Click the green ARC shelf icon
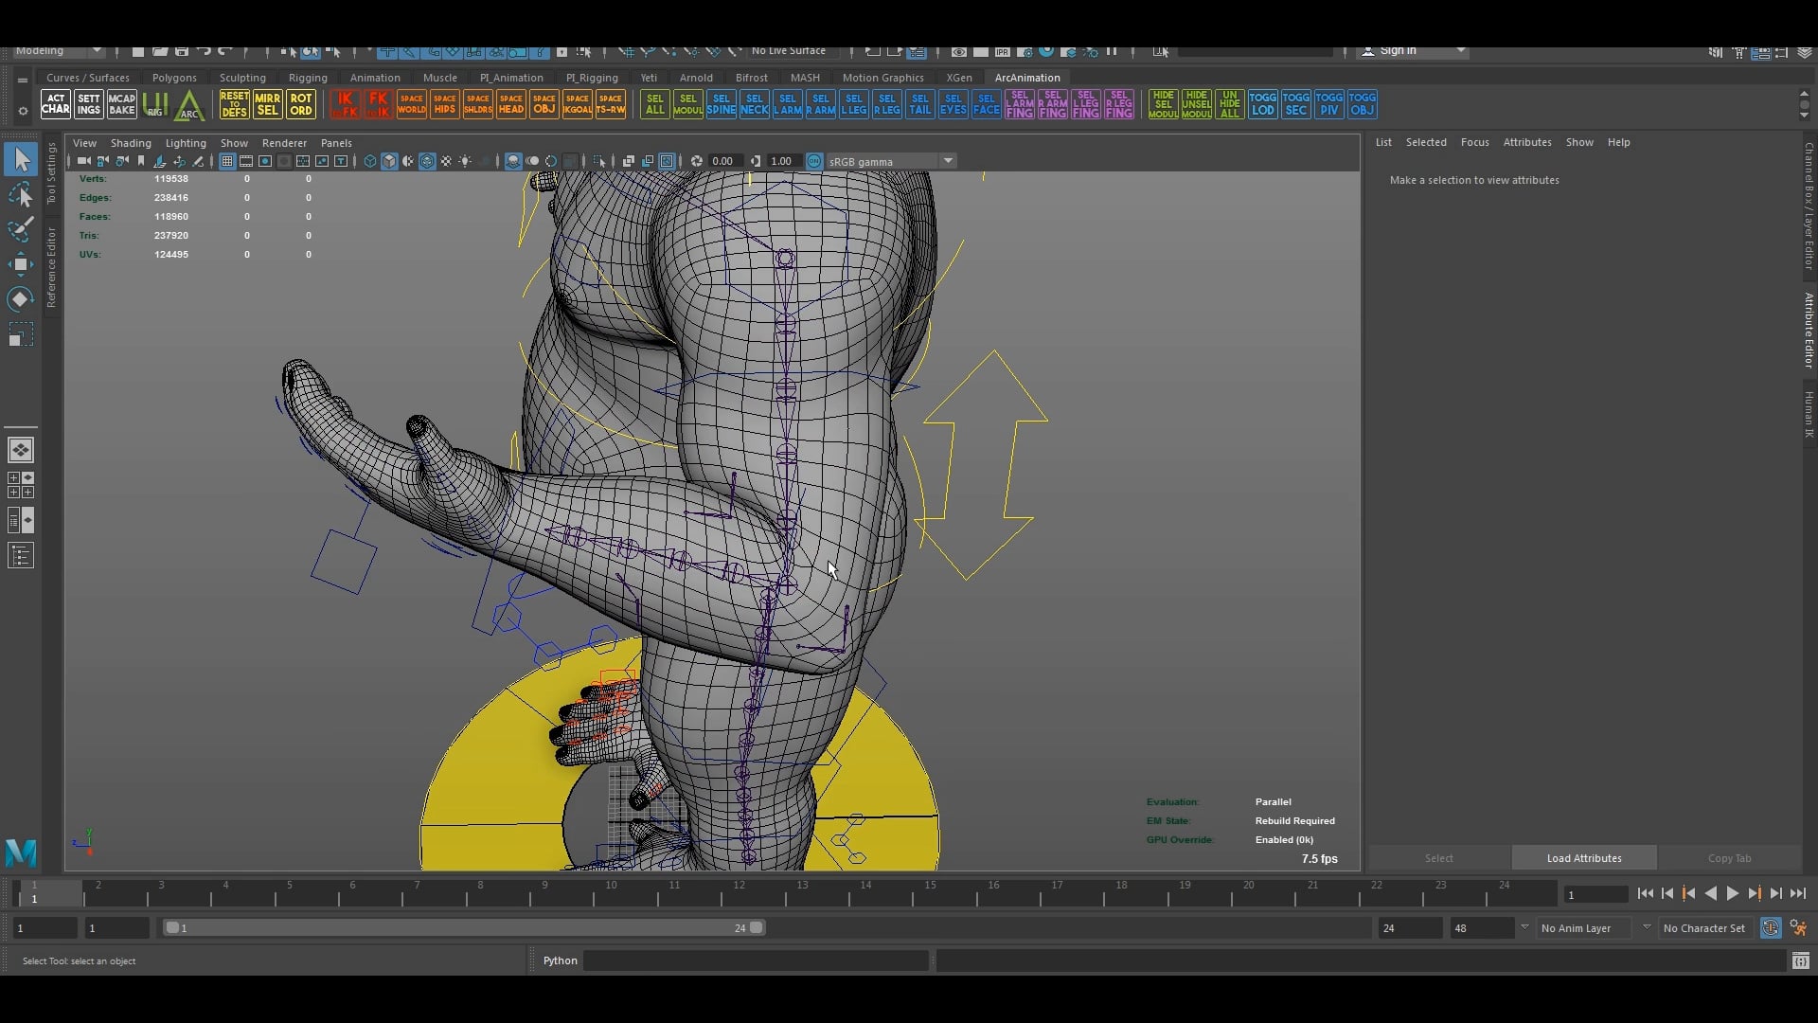The width and height of the screenshot is (1818, 1023). (x=189, y=104)
